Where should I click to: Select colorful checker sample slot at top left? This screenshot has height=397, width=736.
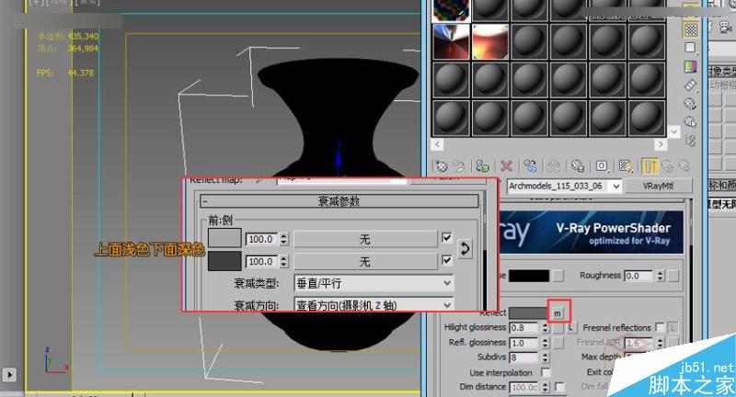click(451, 10)
